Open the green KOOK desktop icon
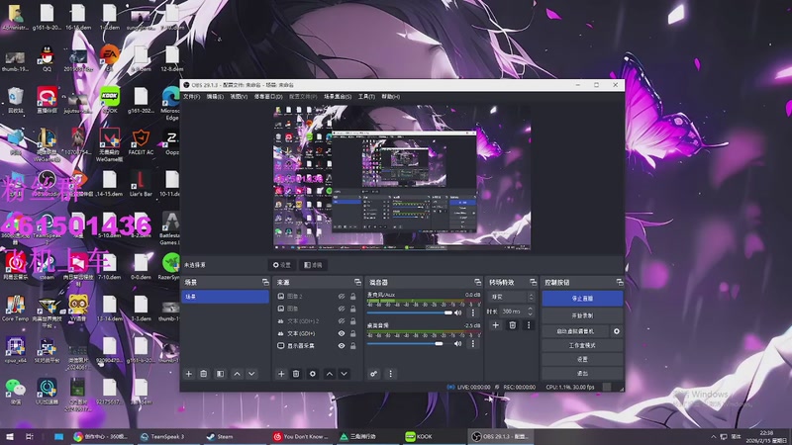 (x=110, y=100)
